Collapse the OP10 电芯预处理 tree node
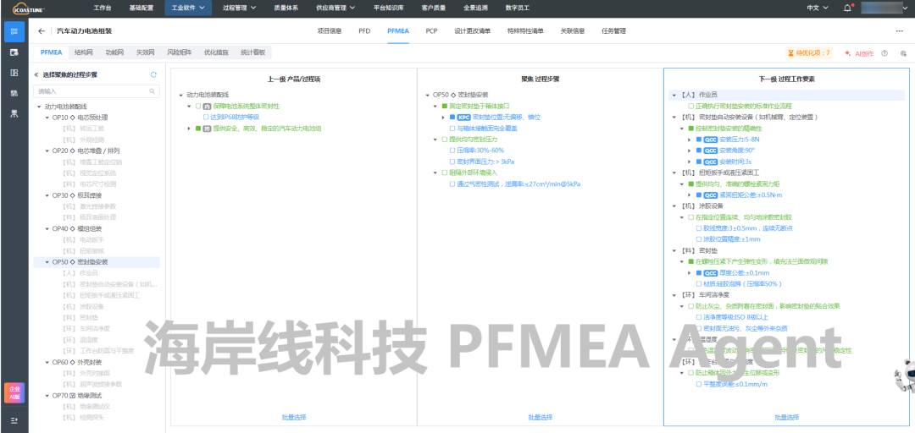Screen dimensions: 915x433 click(x=47, y=118)
